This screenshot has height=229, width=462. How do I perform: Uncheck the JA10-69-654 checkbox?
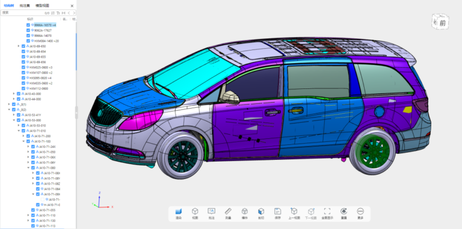23,52
